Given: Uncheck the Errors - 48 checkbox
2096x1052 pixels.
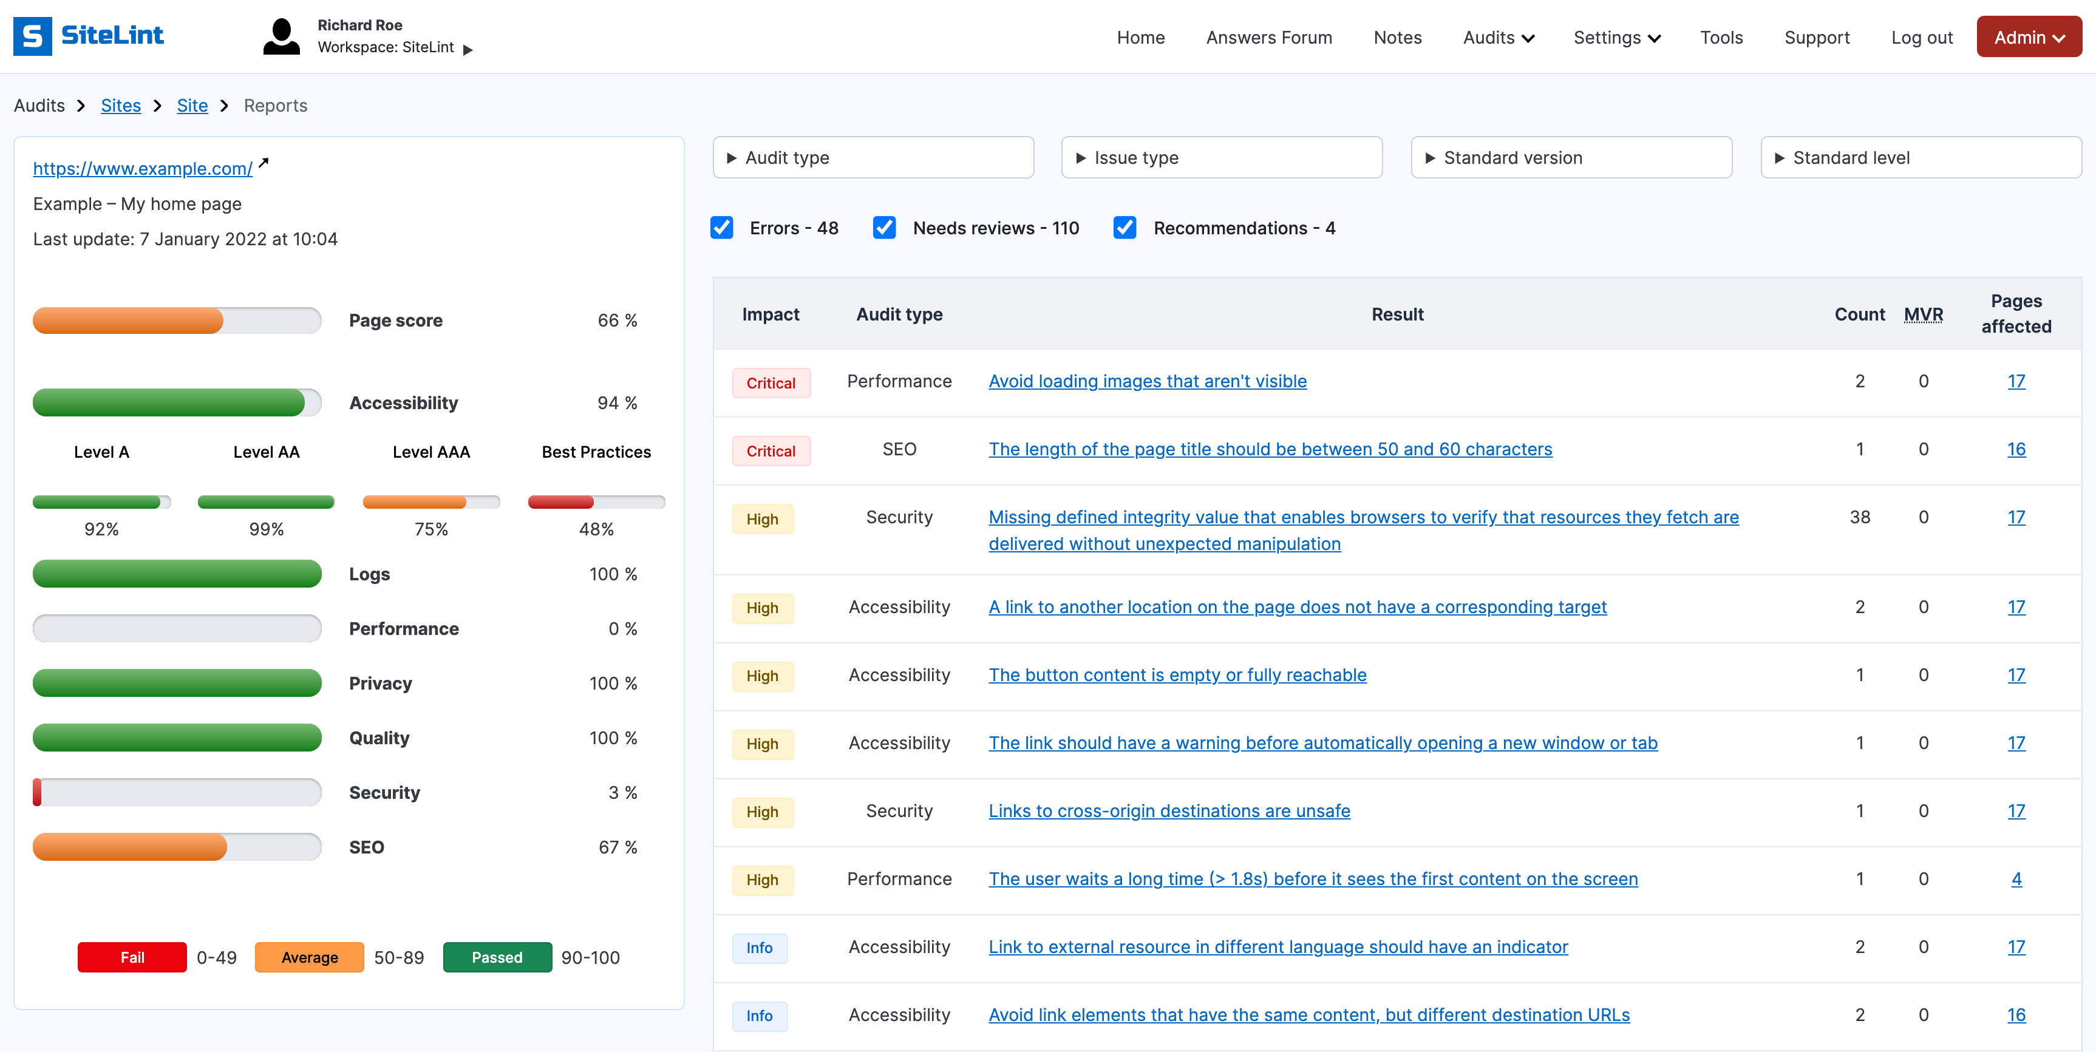Looking at the screenshot, I should pyautogui.click(x=722, y=228).
